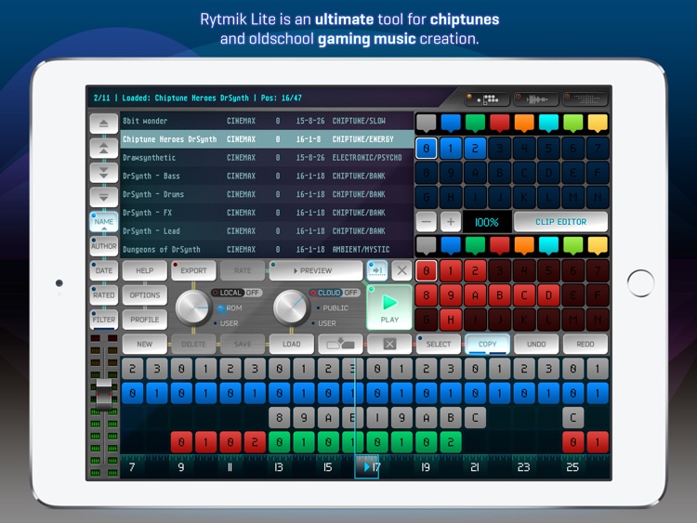Select blue clip pad 2
697x523 pixels.
tap(475, 148)
